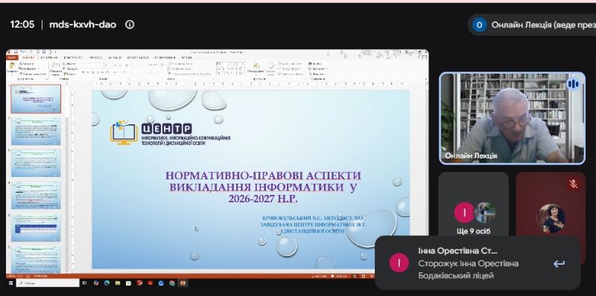The width and height of the screenshot is (596, 296).
Task: Open File Explorer from the taskbar
Action: pos(118,283)
